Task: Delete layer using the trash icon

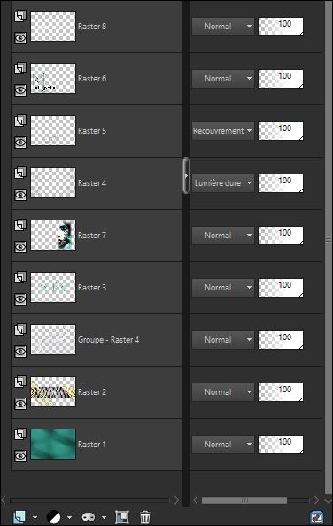Action: click(x=145, y=517)
